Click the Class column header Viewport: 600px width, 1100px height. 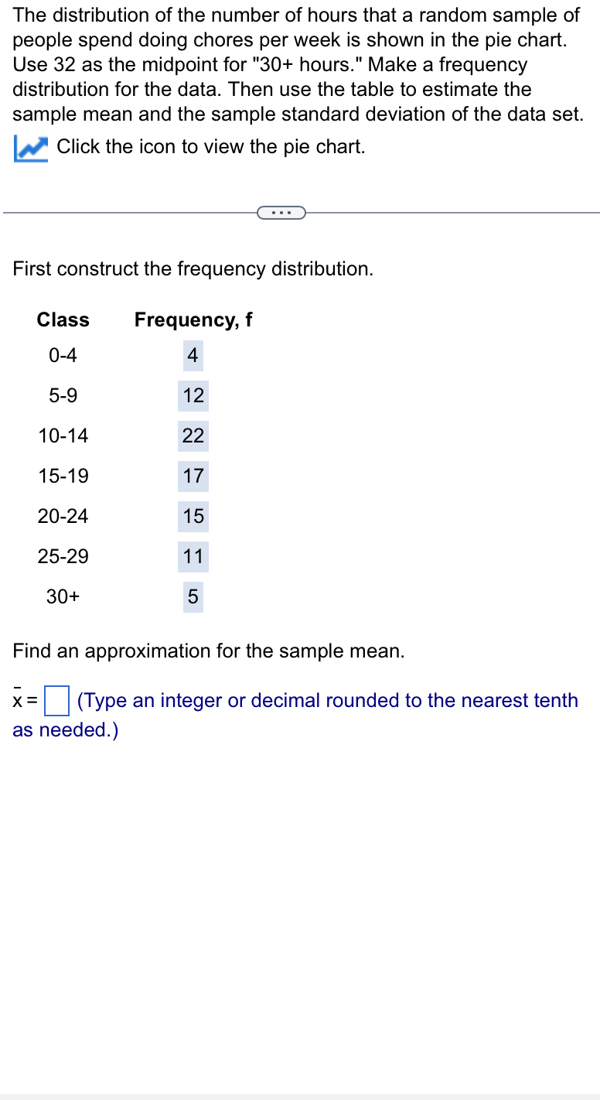(x=63, y=319)
